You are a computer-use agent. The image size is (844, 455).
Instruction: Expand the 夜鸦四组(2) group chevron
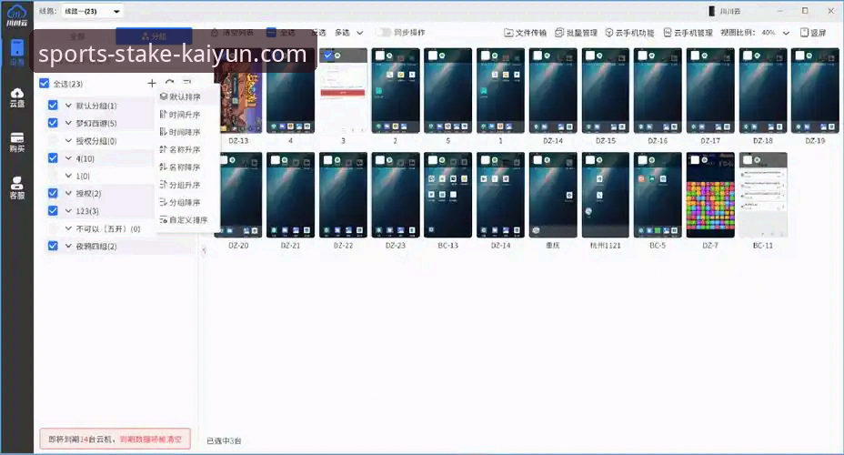pyautogui.click(x=68, y=247)
